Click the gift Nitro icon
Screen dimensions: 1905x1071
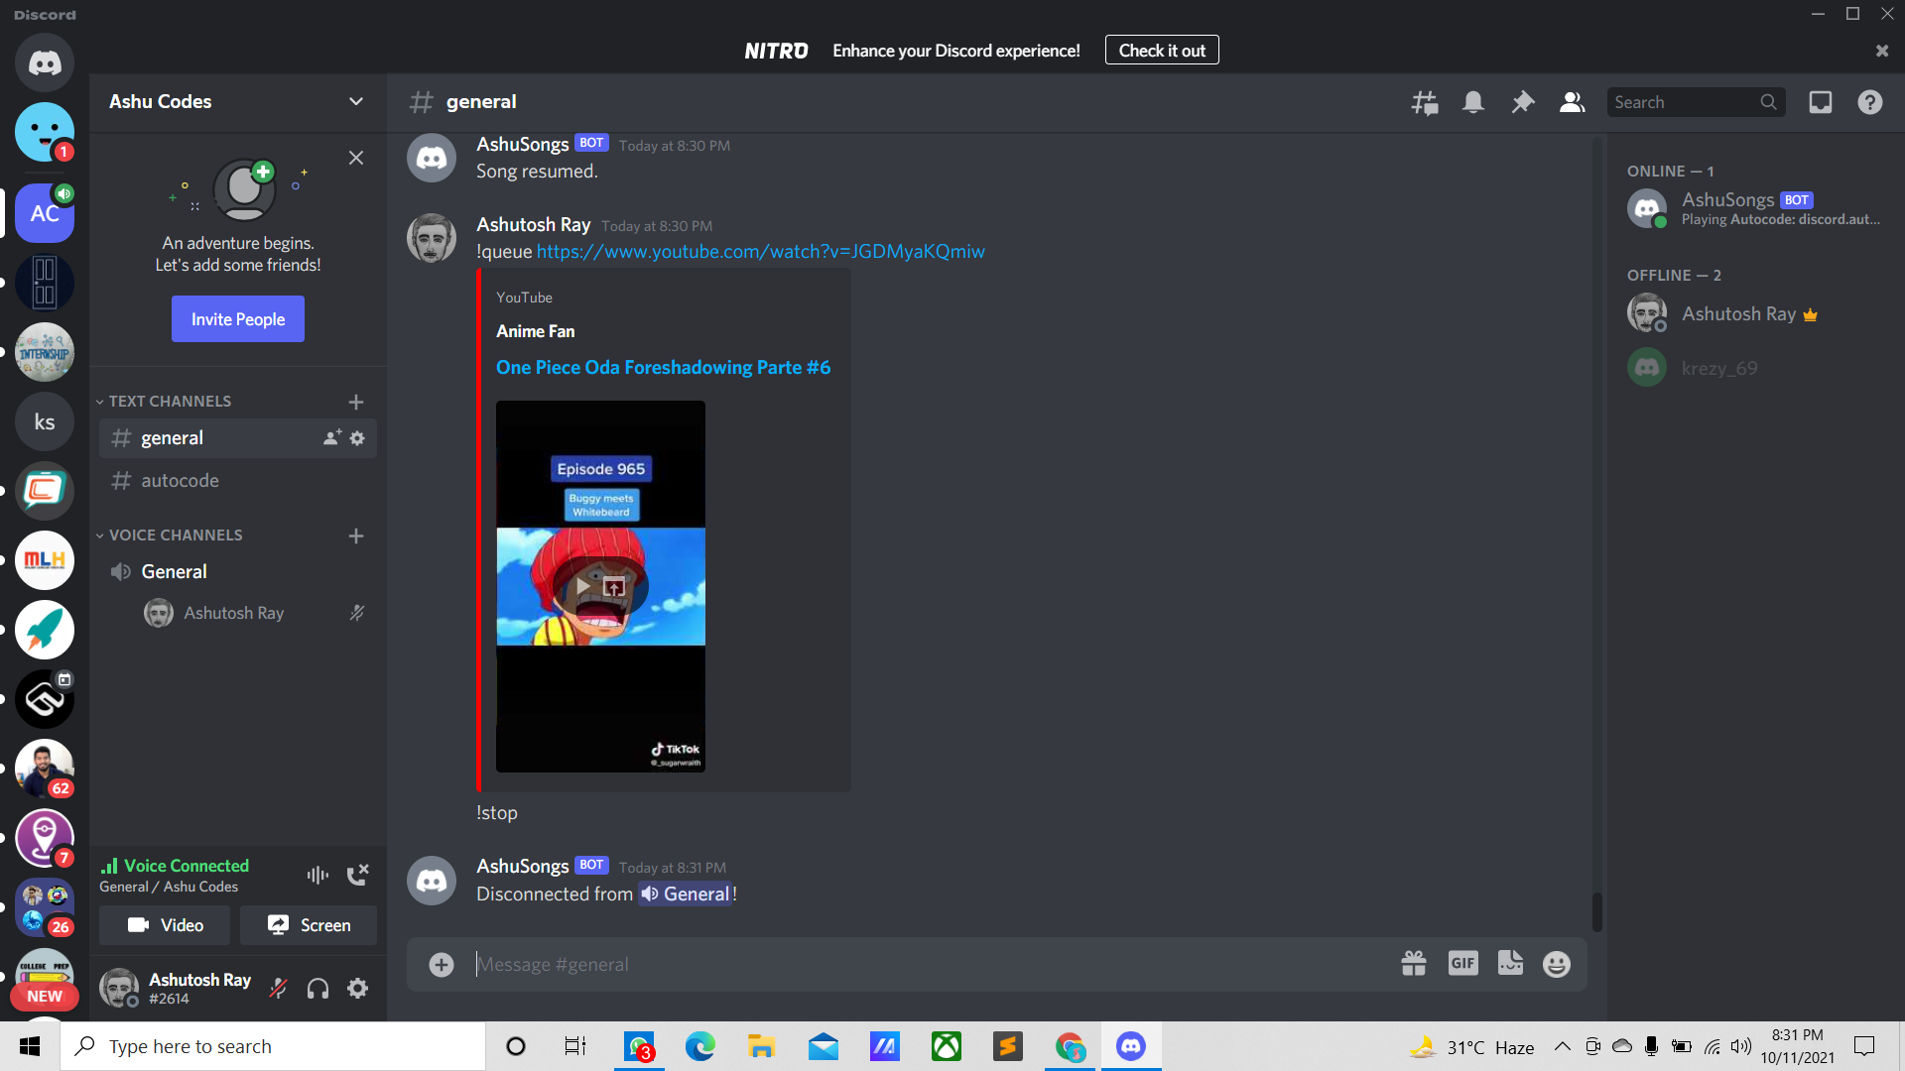(x=1413, y=964)
